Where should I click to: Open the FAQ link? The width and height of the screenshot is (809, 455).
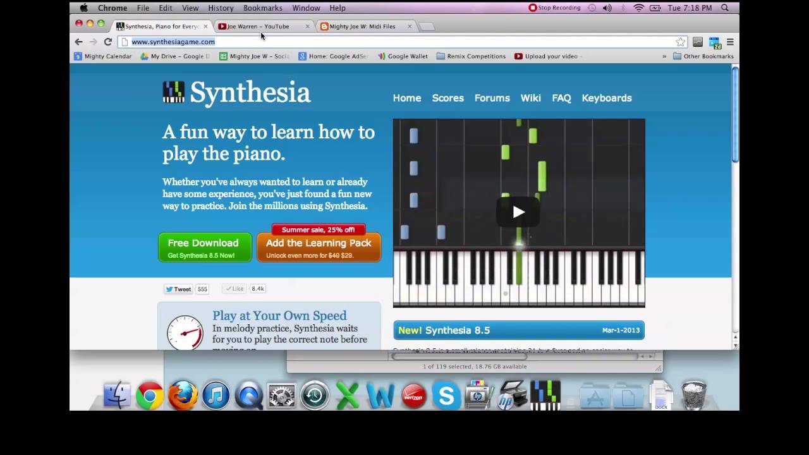561,98
